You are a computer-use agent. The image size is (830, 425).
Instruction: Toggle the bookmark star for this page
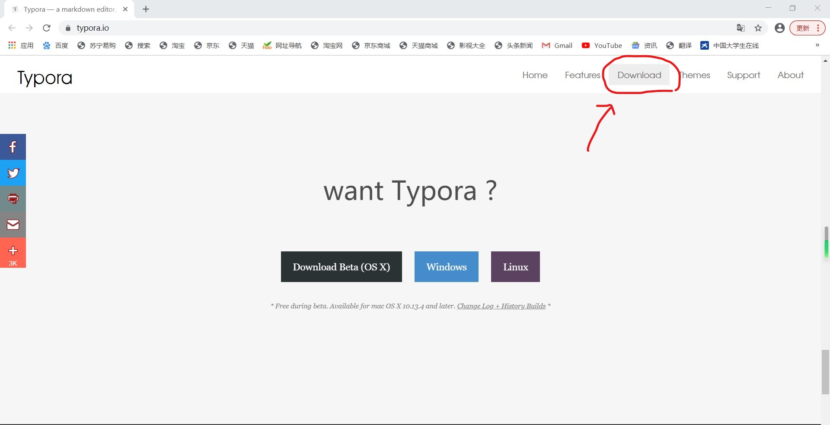(758, 28)
